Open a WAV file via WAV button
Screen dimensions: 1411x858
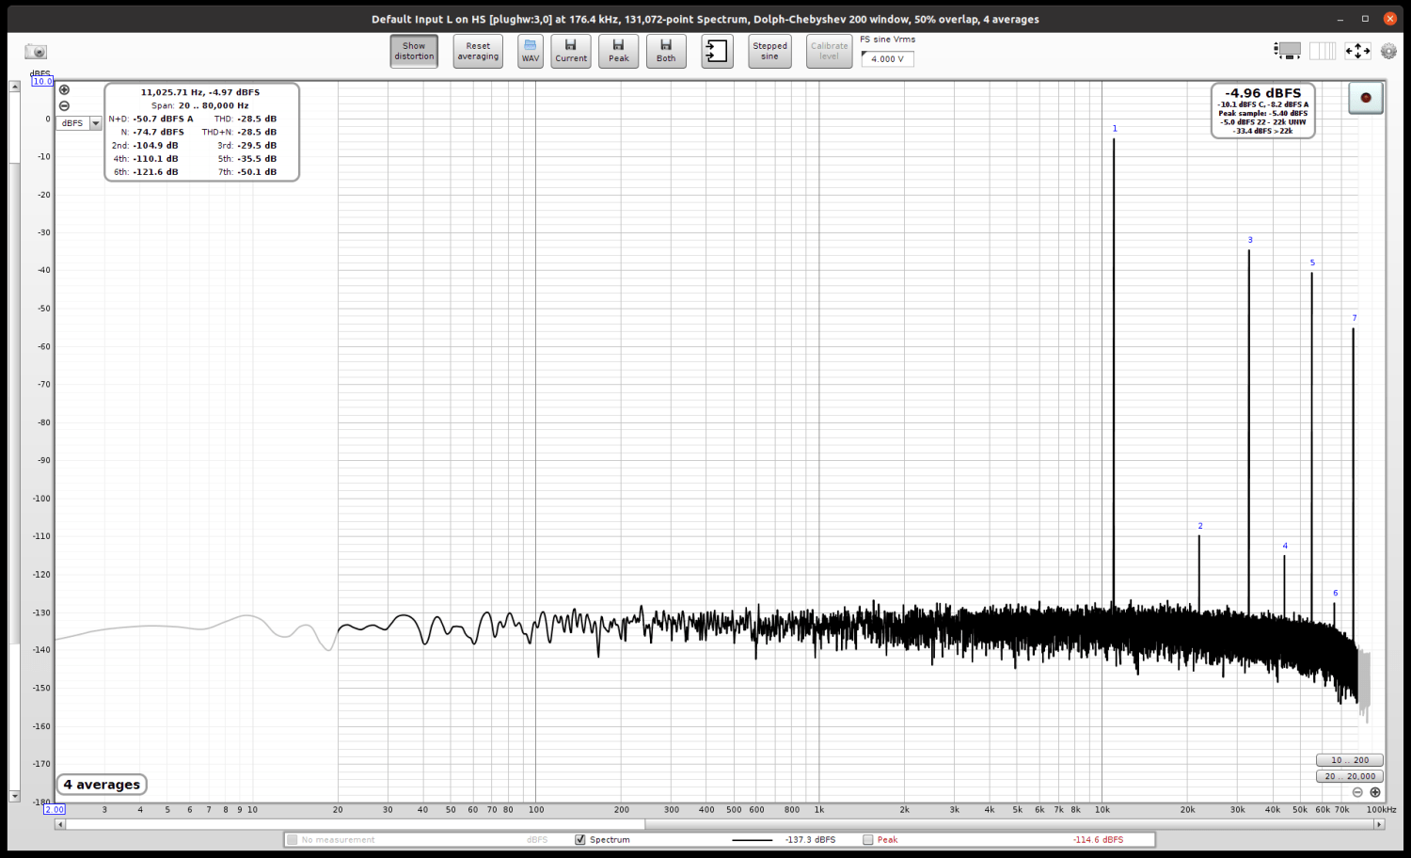tap(531, 51)
